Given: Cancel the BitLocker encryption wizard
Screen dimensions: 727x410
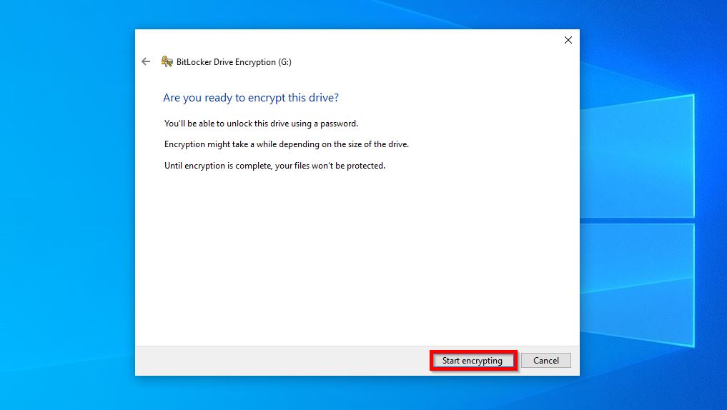Looking at the screenshot, I should tap(545, 361).
